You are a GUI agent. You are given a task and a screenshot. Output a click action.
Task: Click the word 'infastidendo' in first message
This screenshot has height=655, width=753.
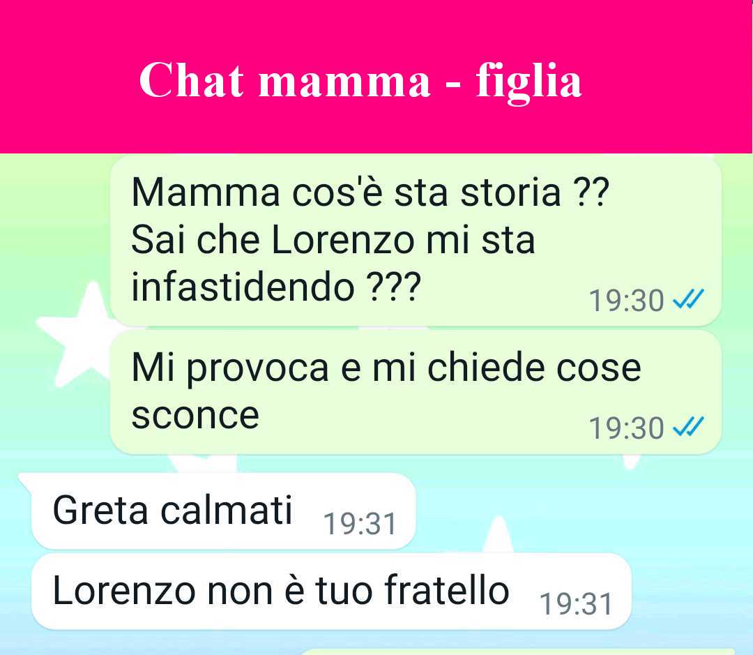coord(243,287)
